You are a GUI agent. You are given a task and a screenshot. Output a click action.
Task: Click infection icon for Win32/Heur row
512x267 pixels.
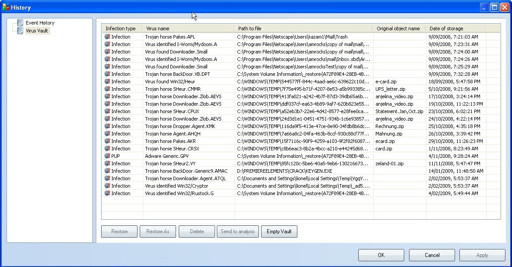coord(107,82)
